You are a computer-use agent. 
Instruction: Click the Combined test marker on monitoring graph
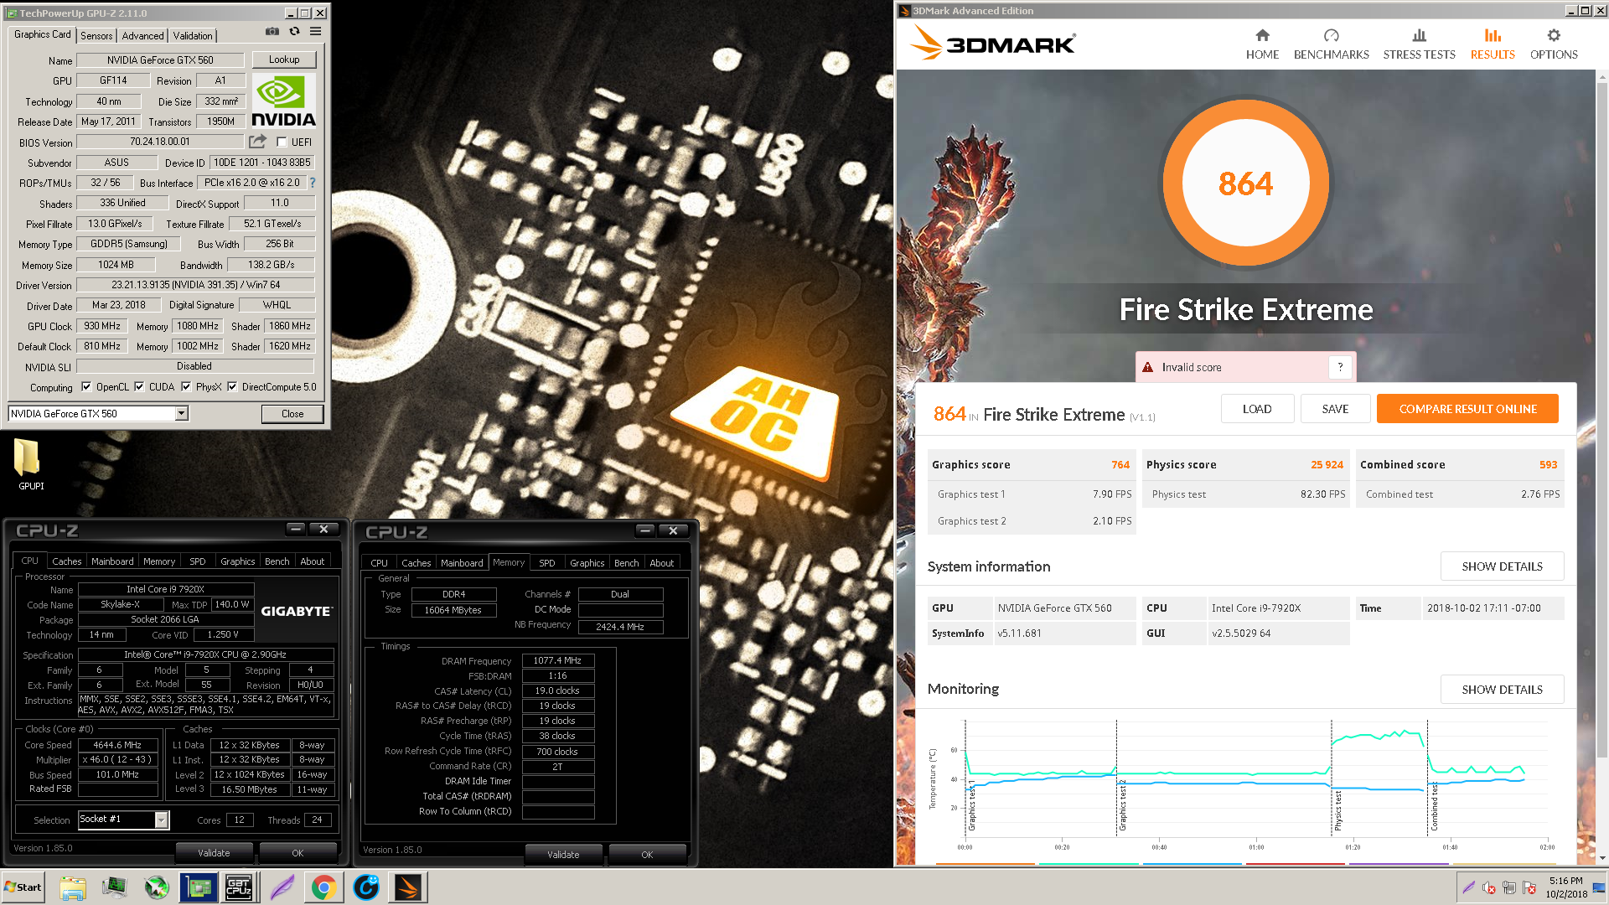(x=1434, y=806)
